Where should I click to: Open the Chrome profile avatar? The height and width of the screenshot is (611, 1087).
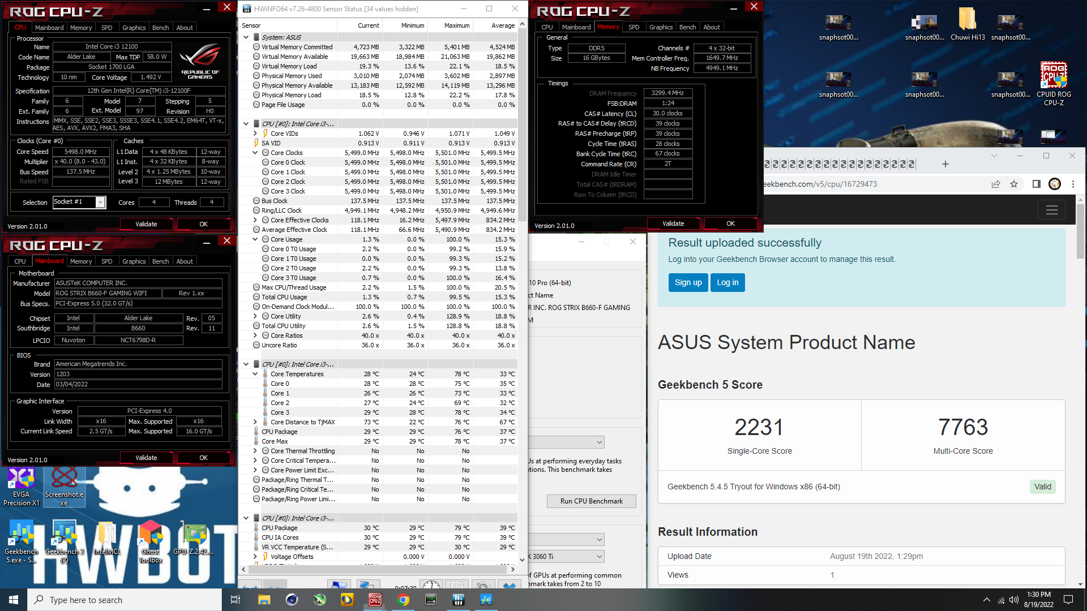pos(1054,184)
